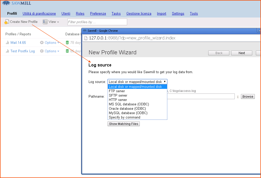Click the Profiles / Reports column header

coord(18,34)
